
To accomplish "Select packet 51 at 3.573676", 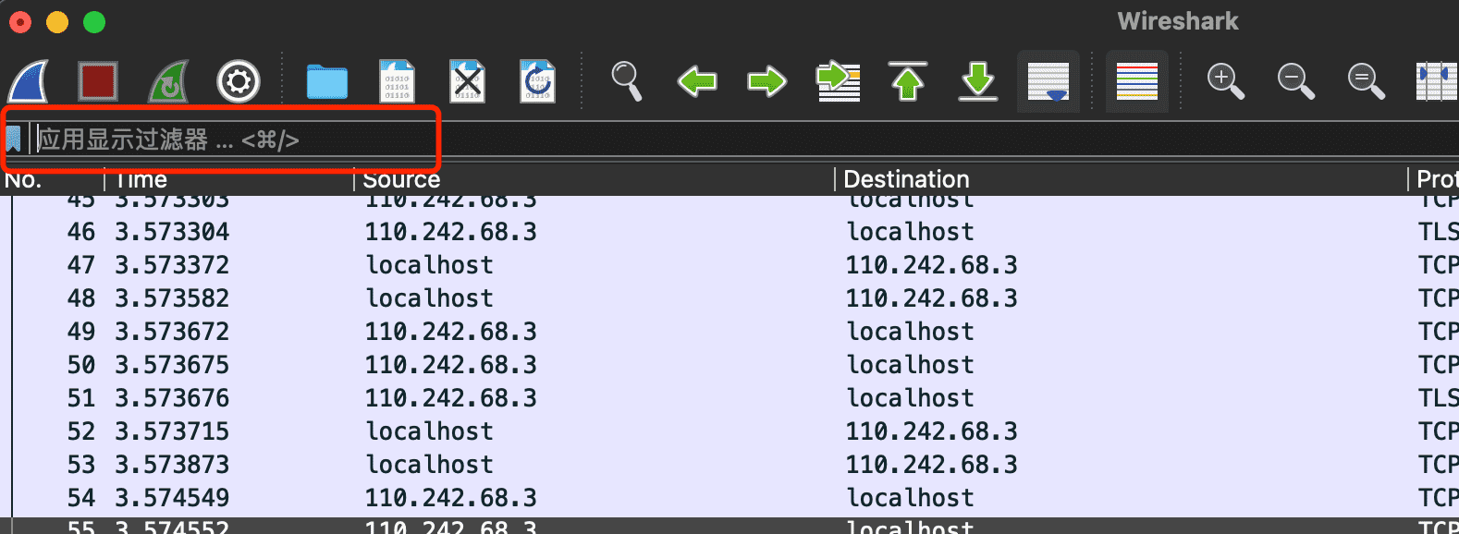I will (x=729, y=398).
